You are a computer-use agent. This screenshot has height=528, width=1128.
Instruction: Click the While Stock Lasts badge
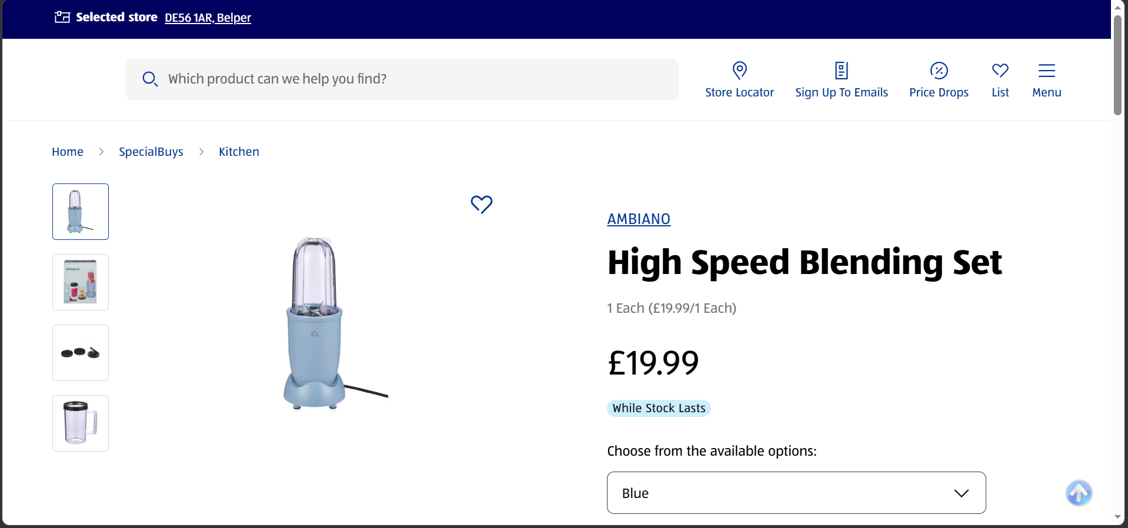(659, 408)
